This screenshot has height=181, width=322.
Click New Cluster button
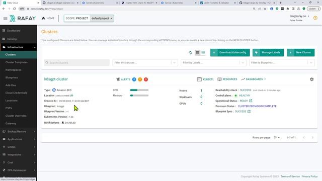[301, 52]
